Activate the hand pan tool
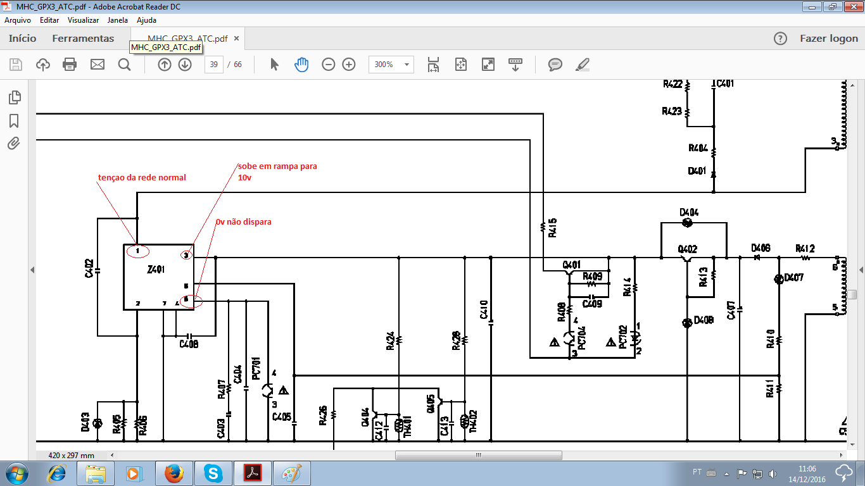 301,65
